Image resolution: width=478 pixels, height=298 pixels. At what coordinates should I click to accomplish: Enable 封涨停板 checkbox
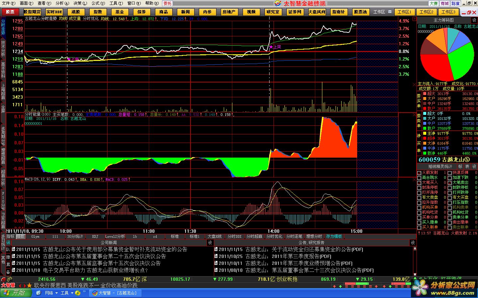(419, 188)
